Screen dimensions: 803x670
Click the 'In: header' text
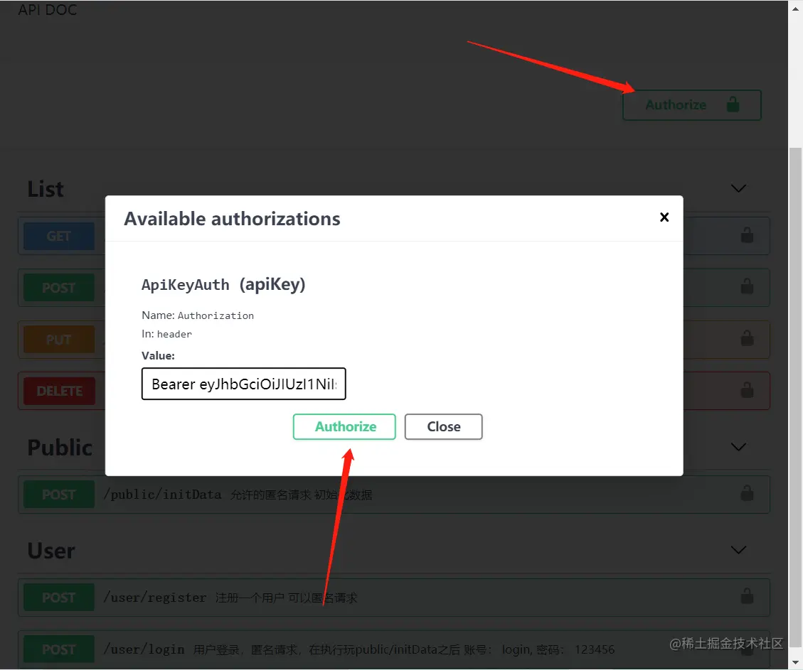point(166,334)
